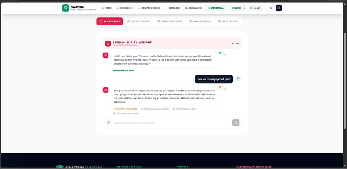Click the 'How do I manage period pain?' bubble
The height and width of the screenshot is (169, 347).
pos(214,79)
